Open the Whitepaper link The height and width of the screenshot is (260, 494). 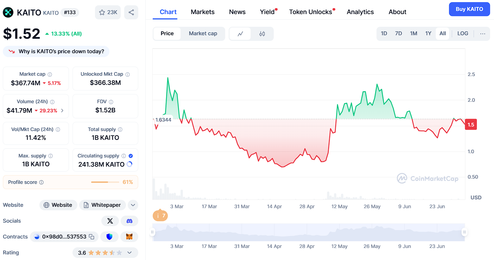click(102, 205)
